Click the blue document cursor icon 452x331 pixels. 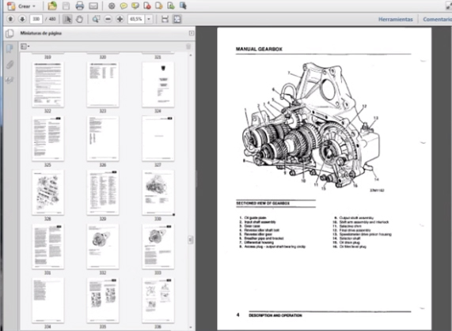(183, 6)
